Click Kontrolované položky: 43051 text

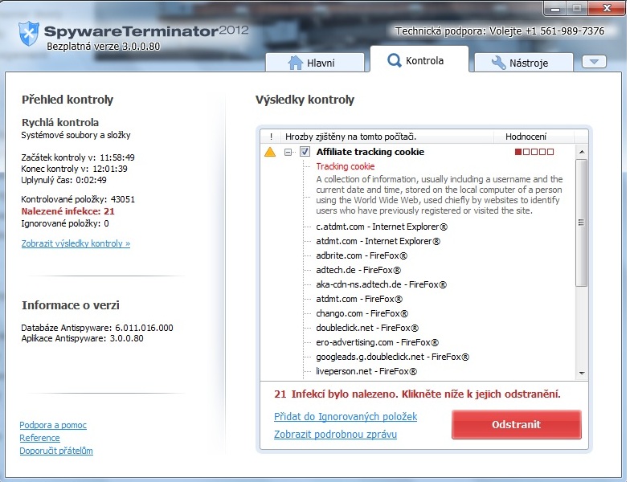[78, 199]
